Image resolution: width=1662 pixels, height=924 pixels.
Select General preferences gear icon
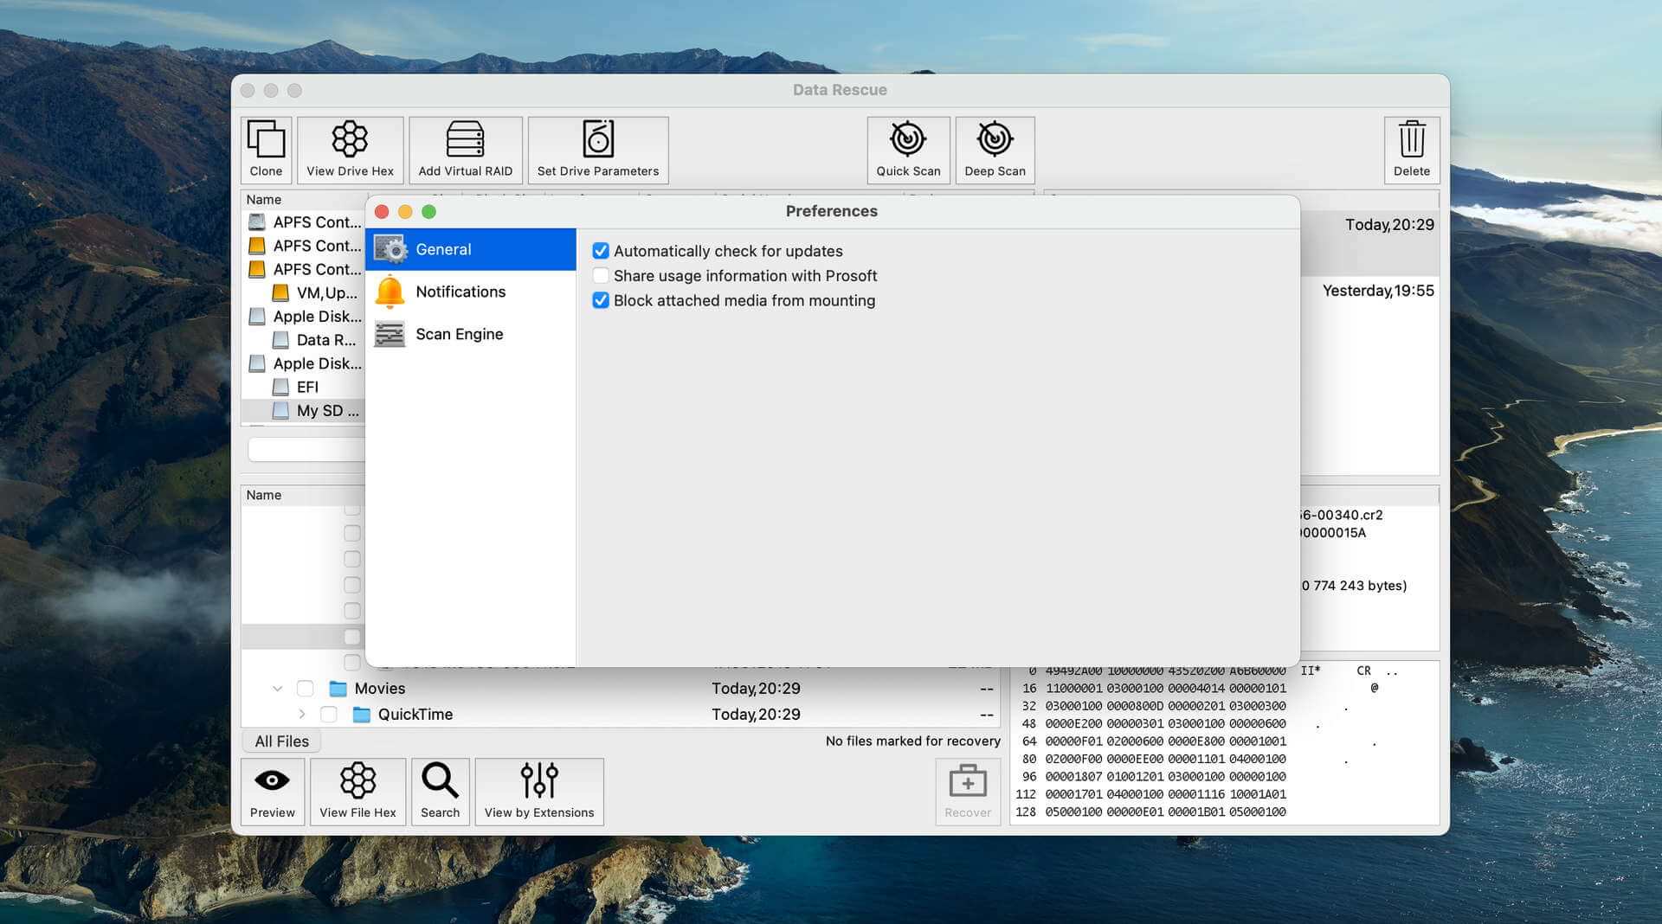click(390, 249)
